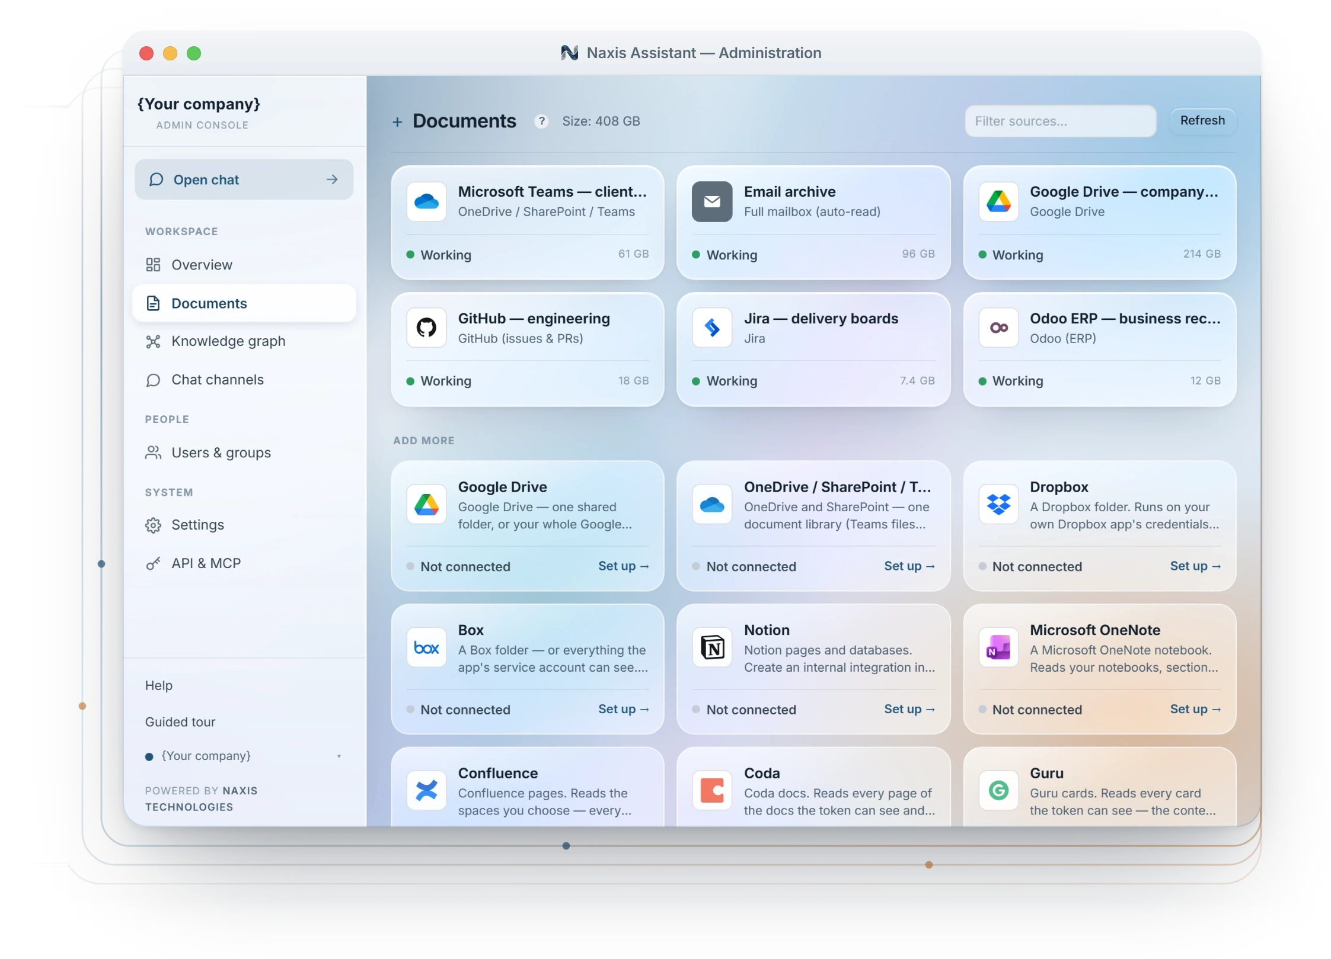
Task: Click the Google Drive icon under Add More
Action: point(426,504)
